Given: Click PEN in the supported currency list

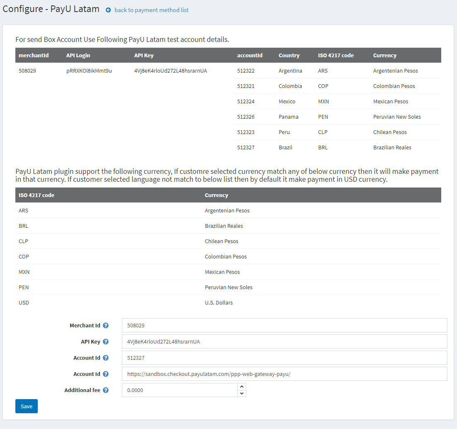Looking at the screenshot, I should tap(24, 287).
